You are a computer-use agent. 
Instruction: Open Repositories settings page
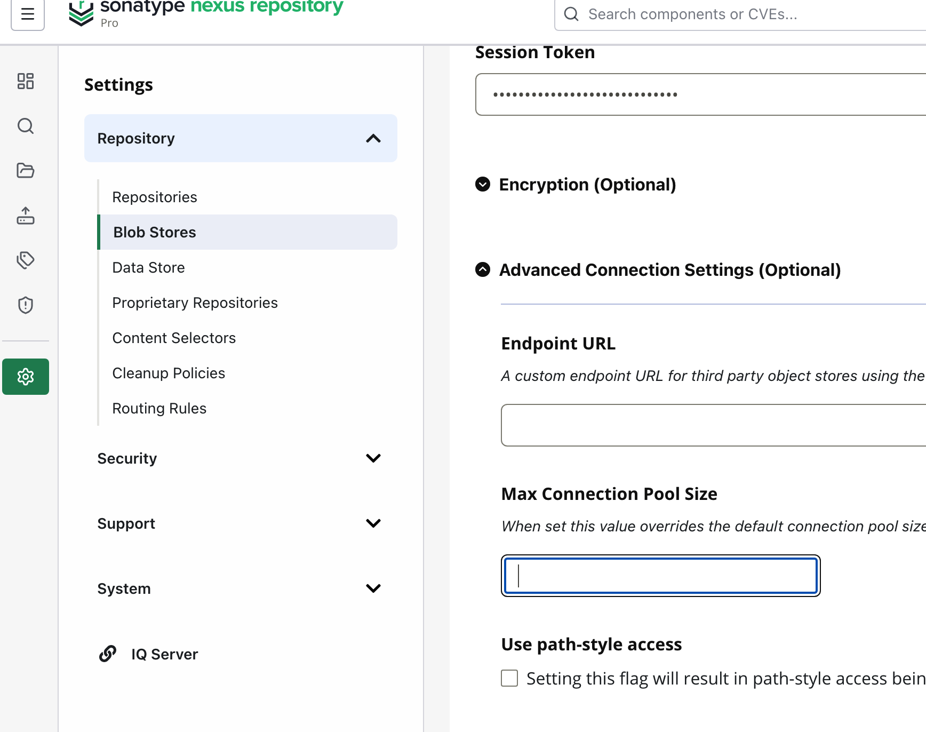[x=155, y=197]
